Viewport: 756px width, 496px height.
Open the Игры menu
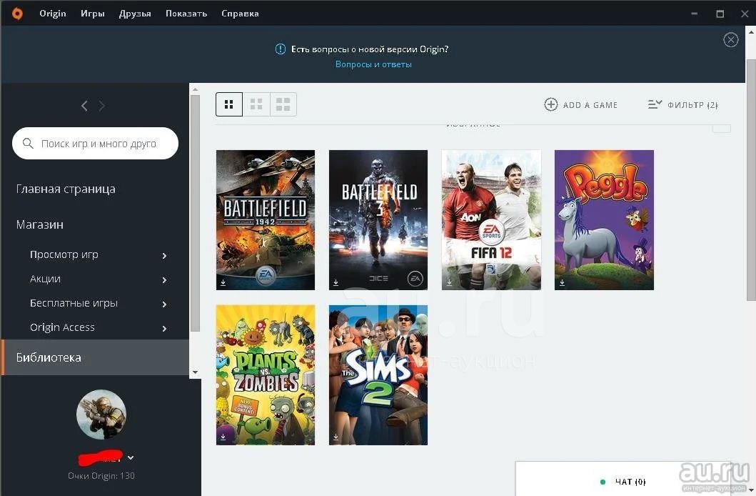(93, 14)
